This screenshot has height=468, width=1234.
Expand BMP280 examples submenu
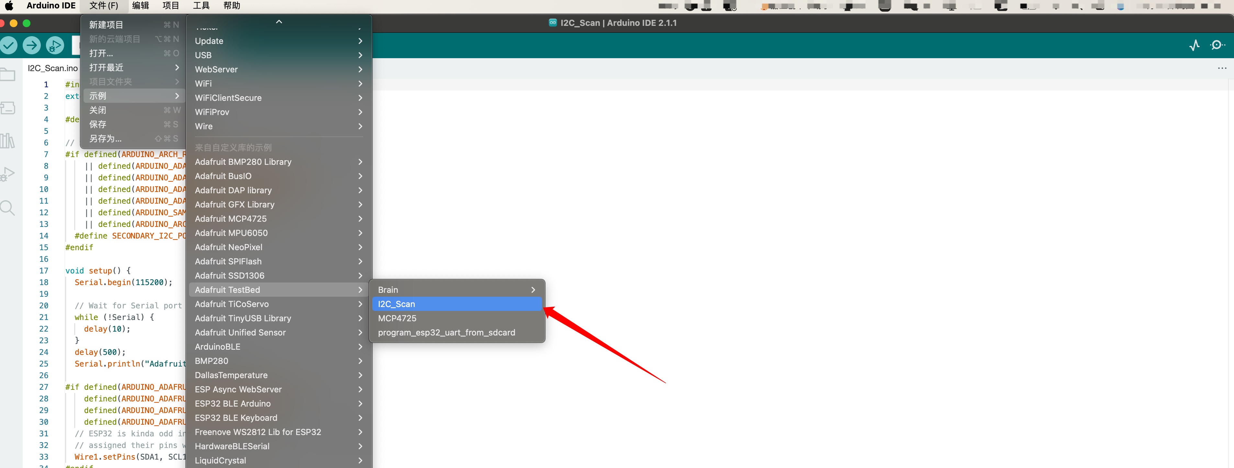click(279, 361)
